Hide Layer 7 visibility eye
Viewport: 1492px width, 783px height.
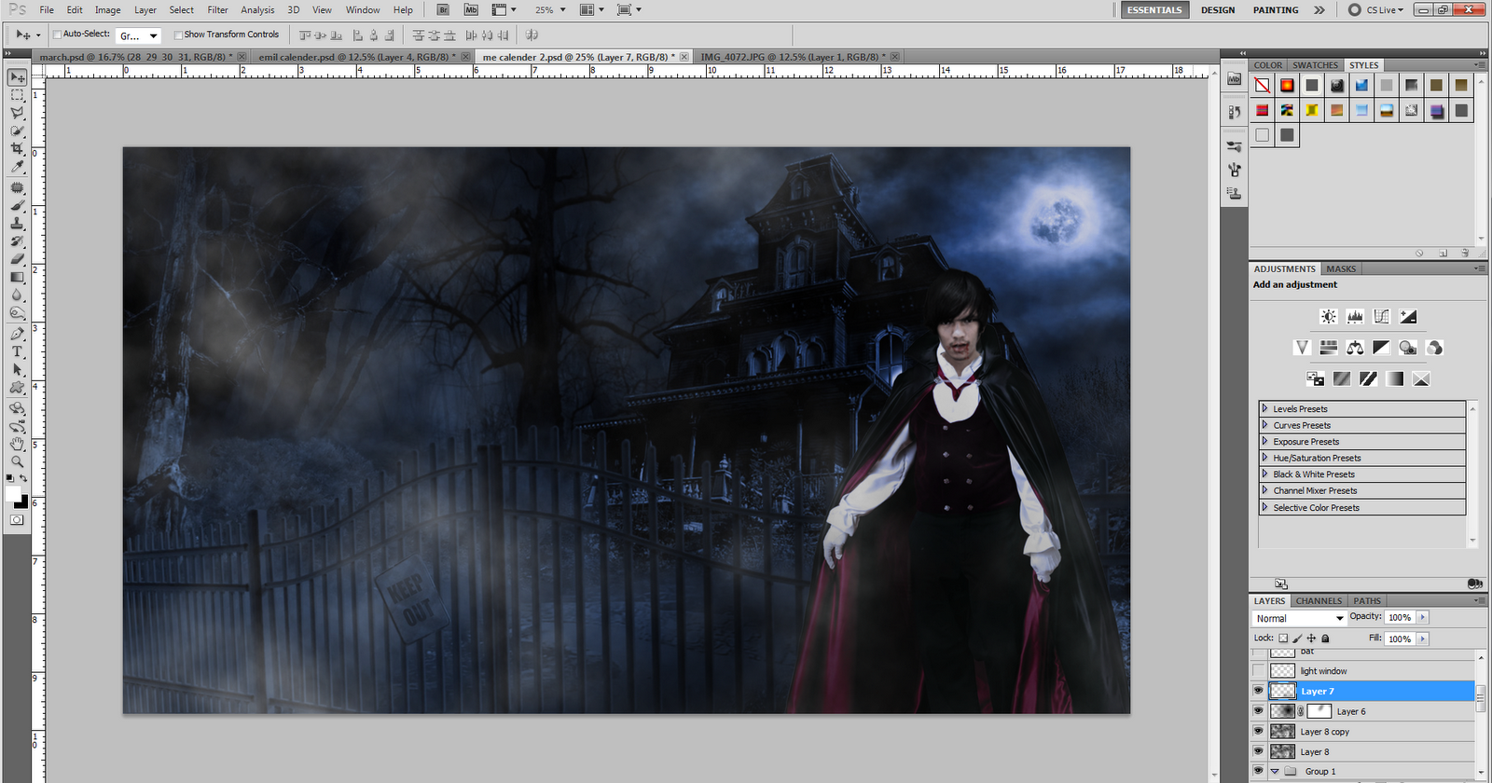pos(1258,691)
